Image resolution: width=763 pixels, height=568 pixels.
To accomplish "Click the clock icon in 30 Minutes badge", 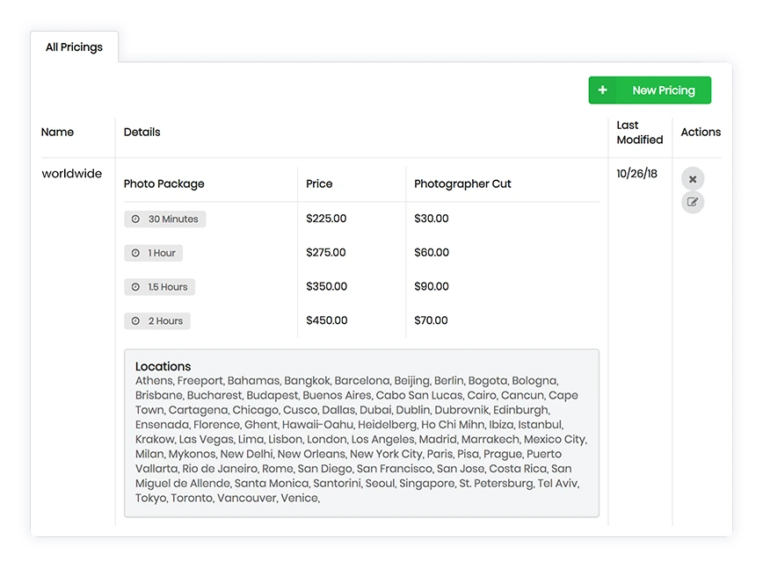I will click(x=135, y=219).
